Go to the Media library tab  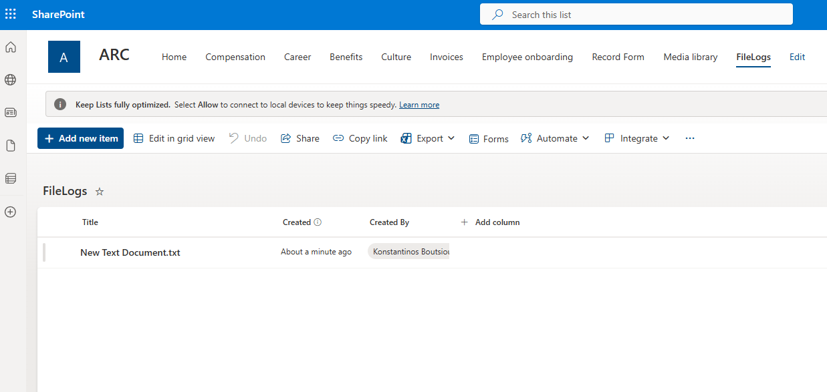pyautogui.click(x=690, y=57)
